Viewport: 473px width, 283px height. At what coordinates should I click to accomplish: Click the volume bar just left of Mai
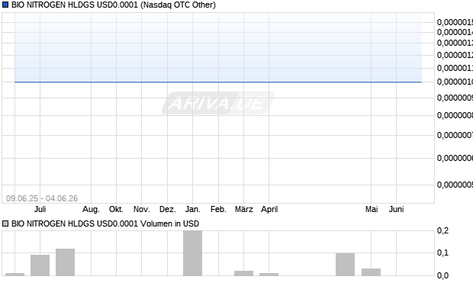(x=346, y=264)
